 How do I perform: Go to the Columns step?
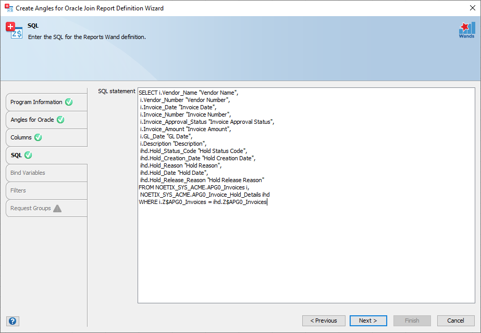pos(21,137)
